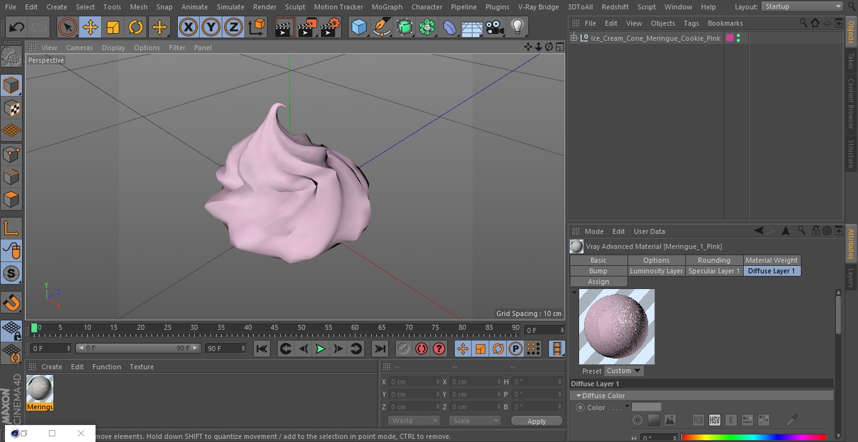Activate the Rotate tool in top toolbar
The image size is (858, 442).
coord(136,28)
